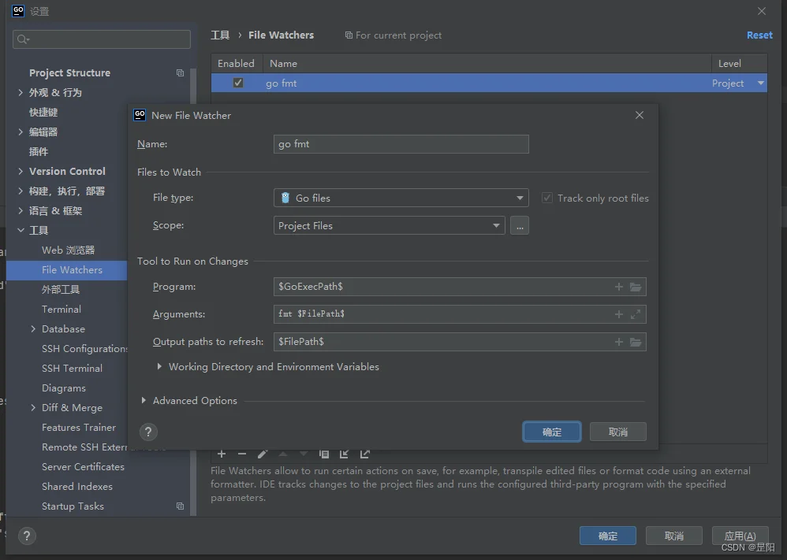Click the 应用(A) button
787x560 pixels.
(x=740, y=536)
